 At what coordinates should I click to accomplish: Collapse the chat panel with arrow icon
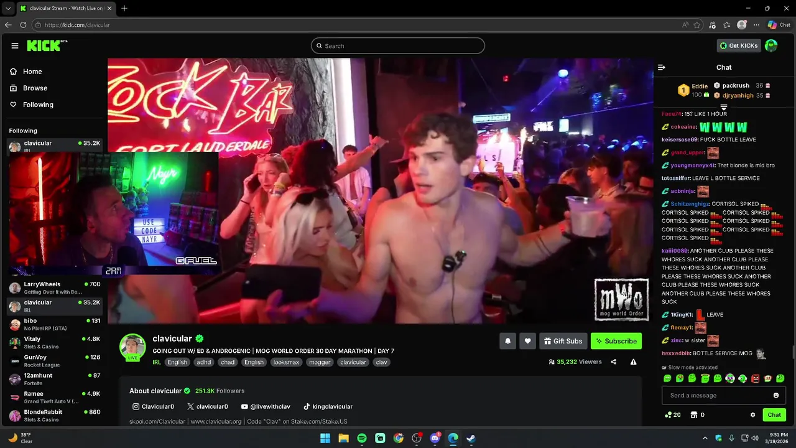(x=662, y=67)
